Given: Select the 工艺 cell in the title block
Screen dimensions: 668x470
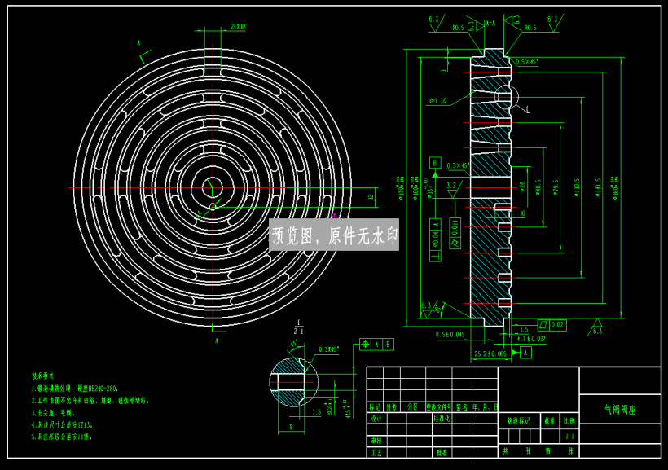Looking at the screenshot, I should [376, 452].
